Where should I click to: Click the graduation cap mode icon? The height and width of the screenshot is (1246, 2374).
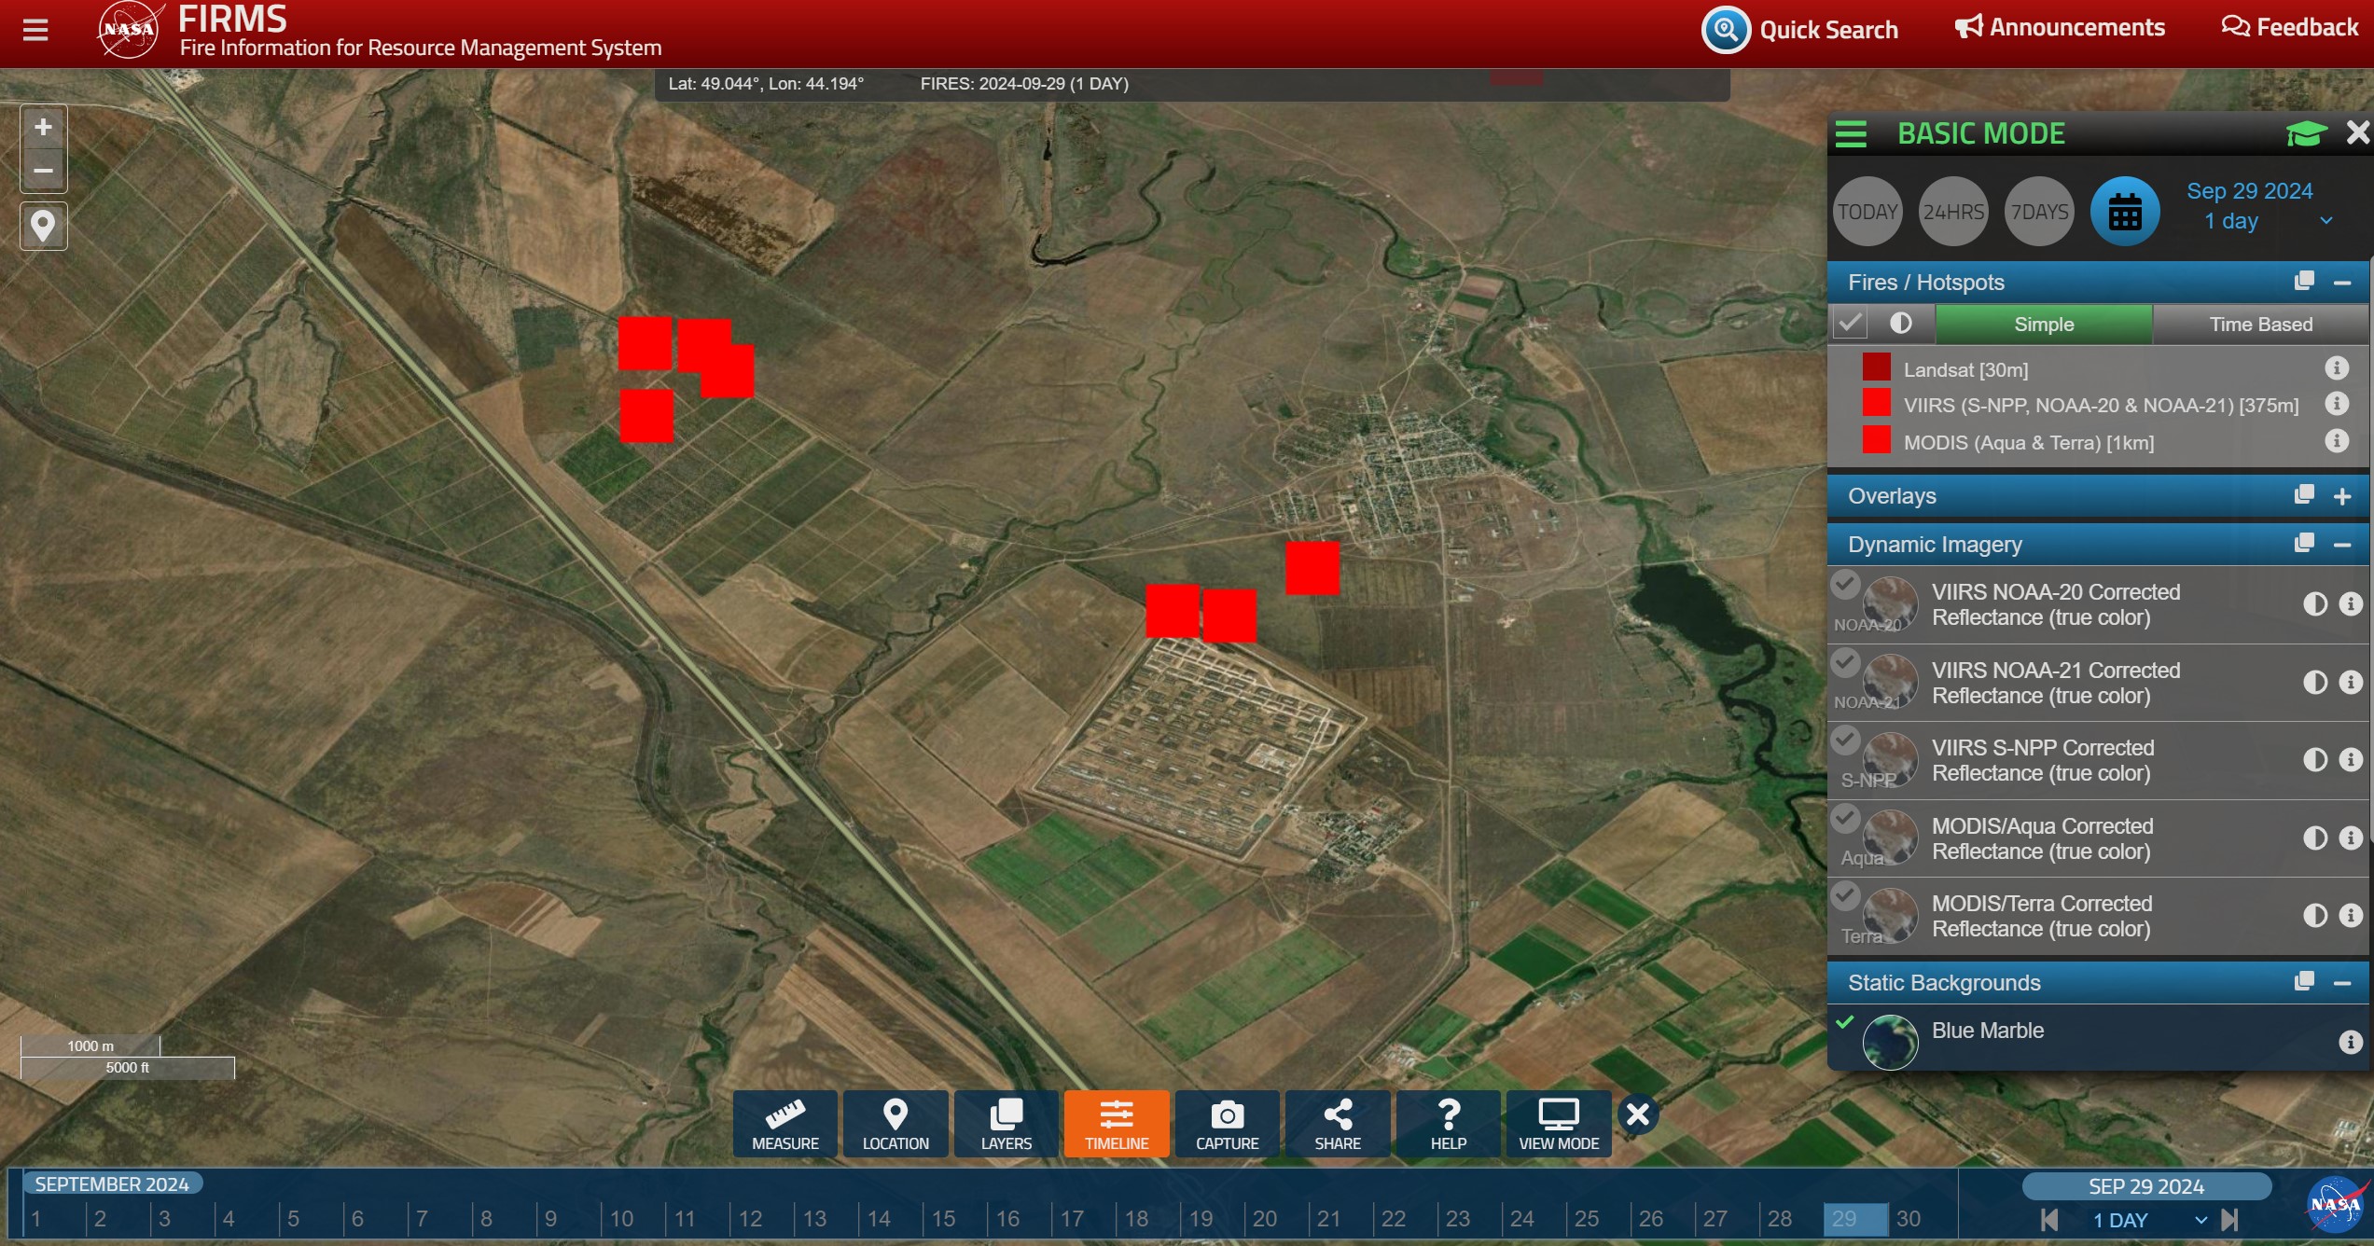(2306, 134)
